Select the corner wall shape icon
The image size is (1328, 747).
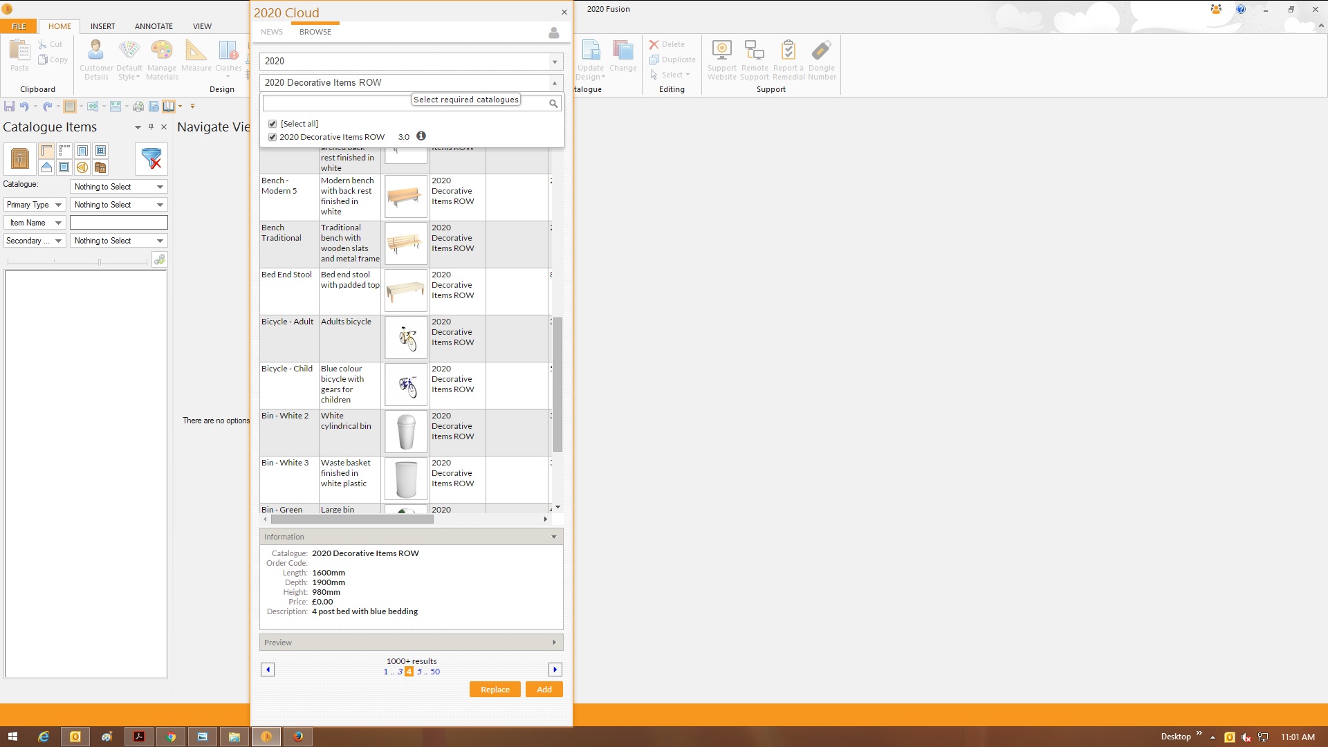[x=46, y=151]
